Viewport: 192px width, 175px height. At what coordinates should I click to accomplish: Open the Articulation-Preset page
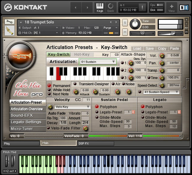coord(28,102)
